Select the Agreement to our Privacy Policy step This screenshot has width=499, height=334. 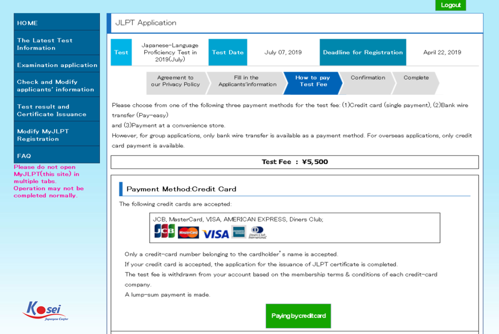click(x=175, y=81)
